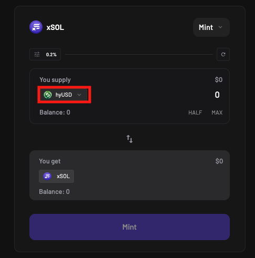
Task: Expand the hyUSD token selector chevron
Action: 79,95
